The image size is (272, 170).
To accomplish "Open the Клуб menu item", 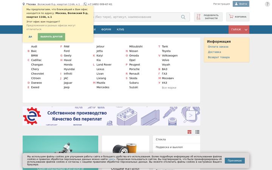I will click(121, 29).
